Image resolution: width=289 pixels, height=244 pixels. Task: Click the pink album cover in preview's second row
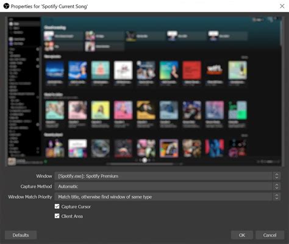(x=123, y=110)
